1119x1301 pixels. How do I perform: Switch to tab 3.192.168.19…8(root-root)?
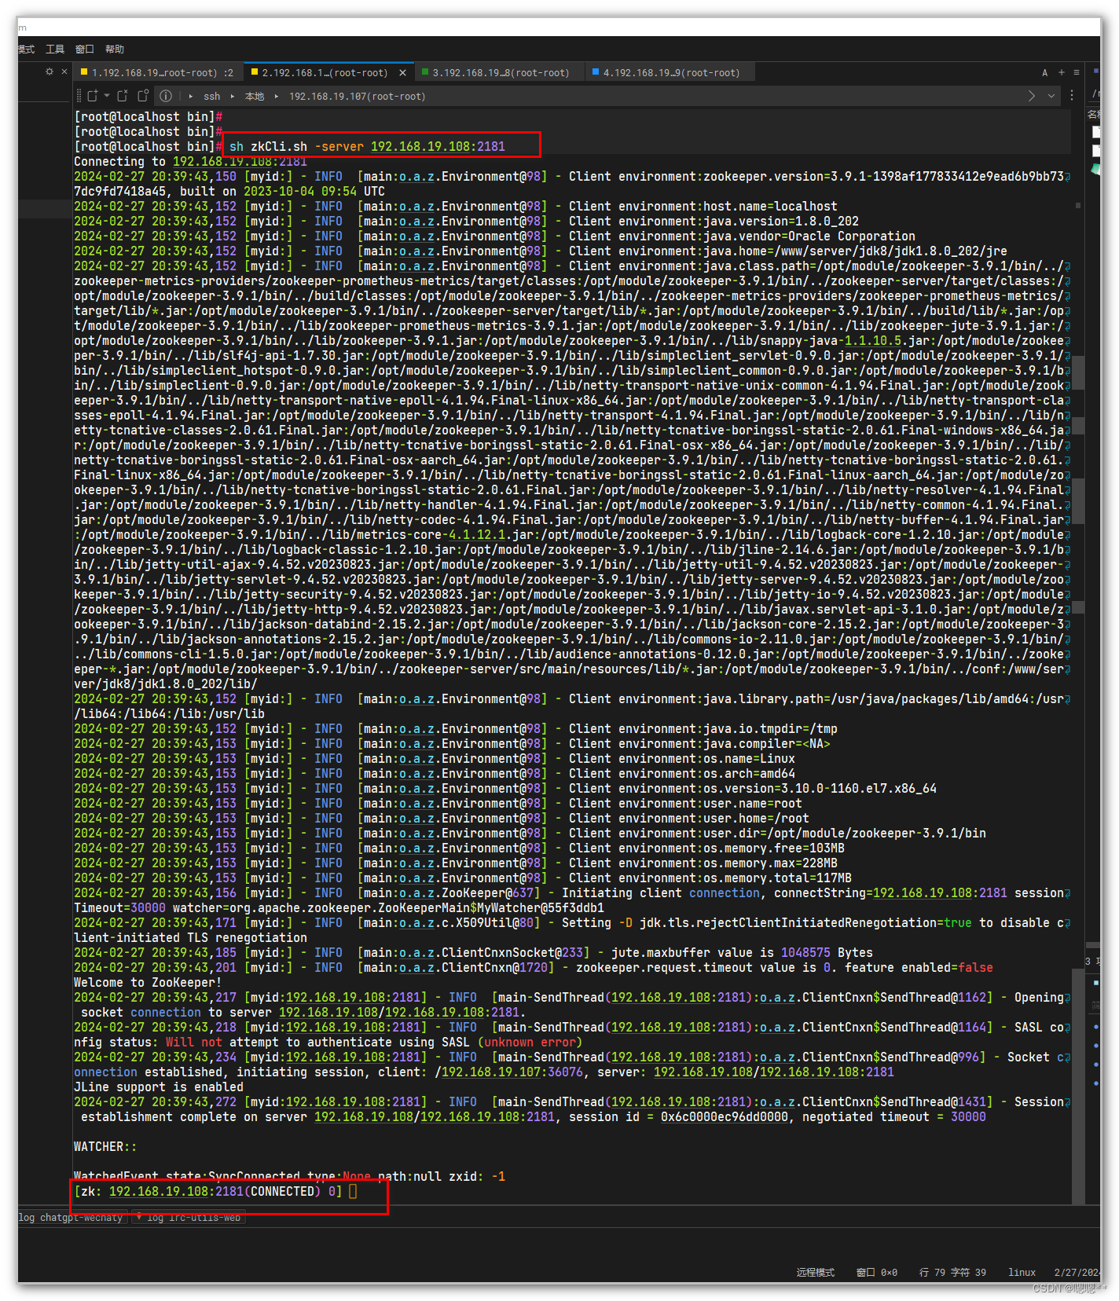(x=500, y=72)
